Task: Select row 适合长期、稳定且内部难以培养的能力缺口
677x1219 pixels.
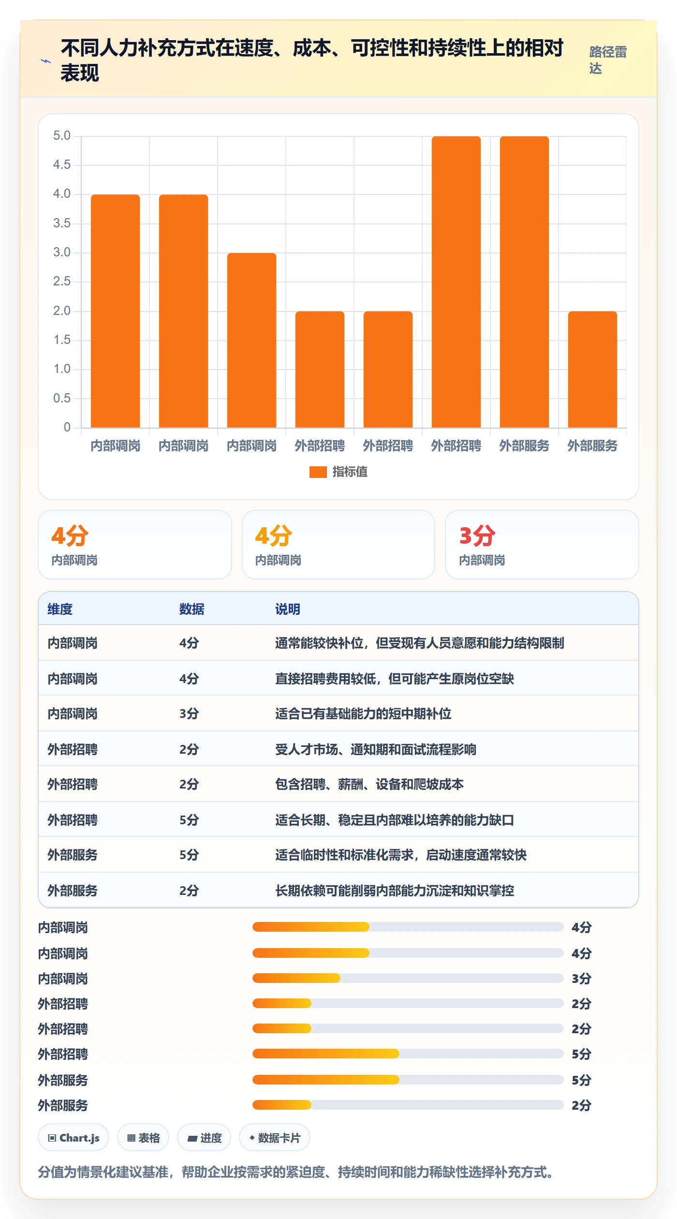Action: click(x=338, y=819)
